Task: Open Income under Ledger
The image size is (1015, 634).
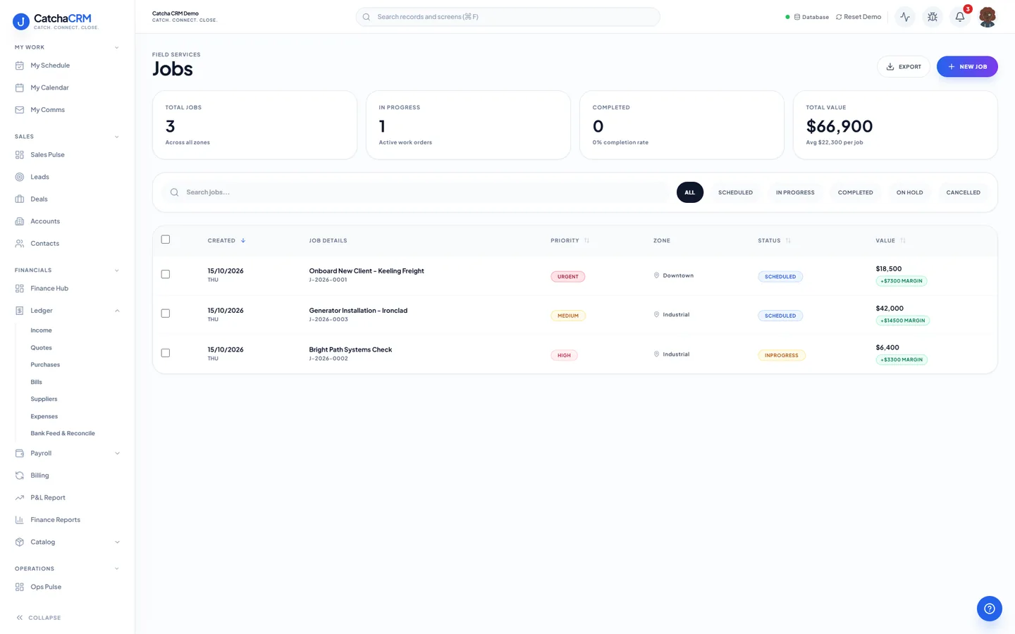Action: pyautogui.click(x=41, y=330)
